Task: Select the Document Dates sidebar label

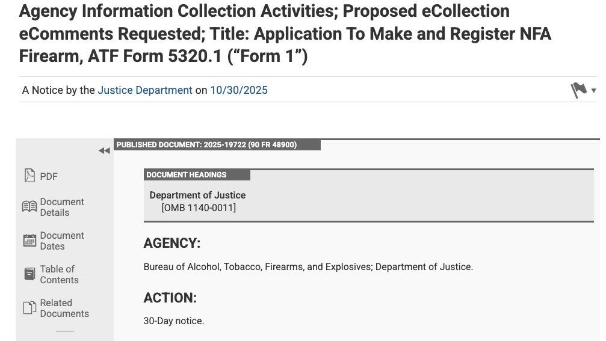Action: [x=62, y=241]
